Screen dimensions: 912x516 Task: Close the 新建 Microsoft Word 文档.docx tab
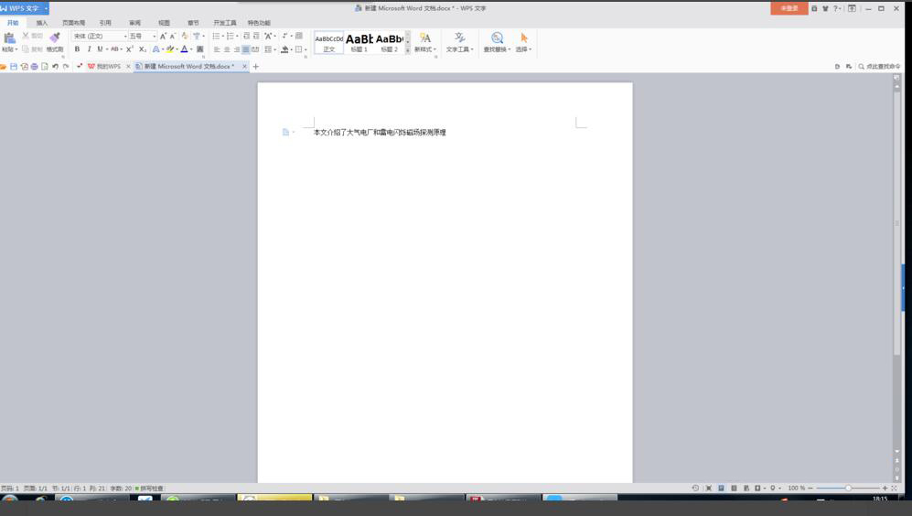point(244,66)
